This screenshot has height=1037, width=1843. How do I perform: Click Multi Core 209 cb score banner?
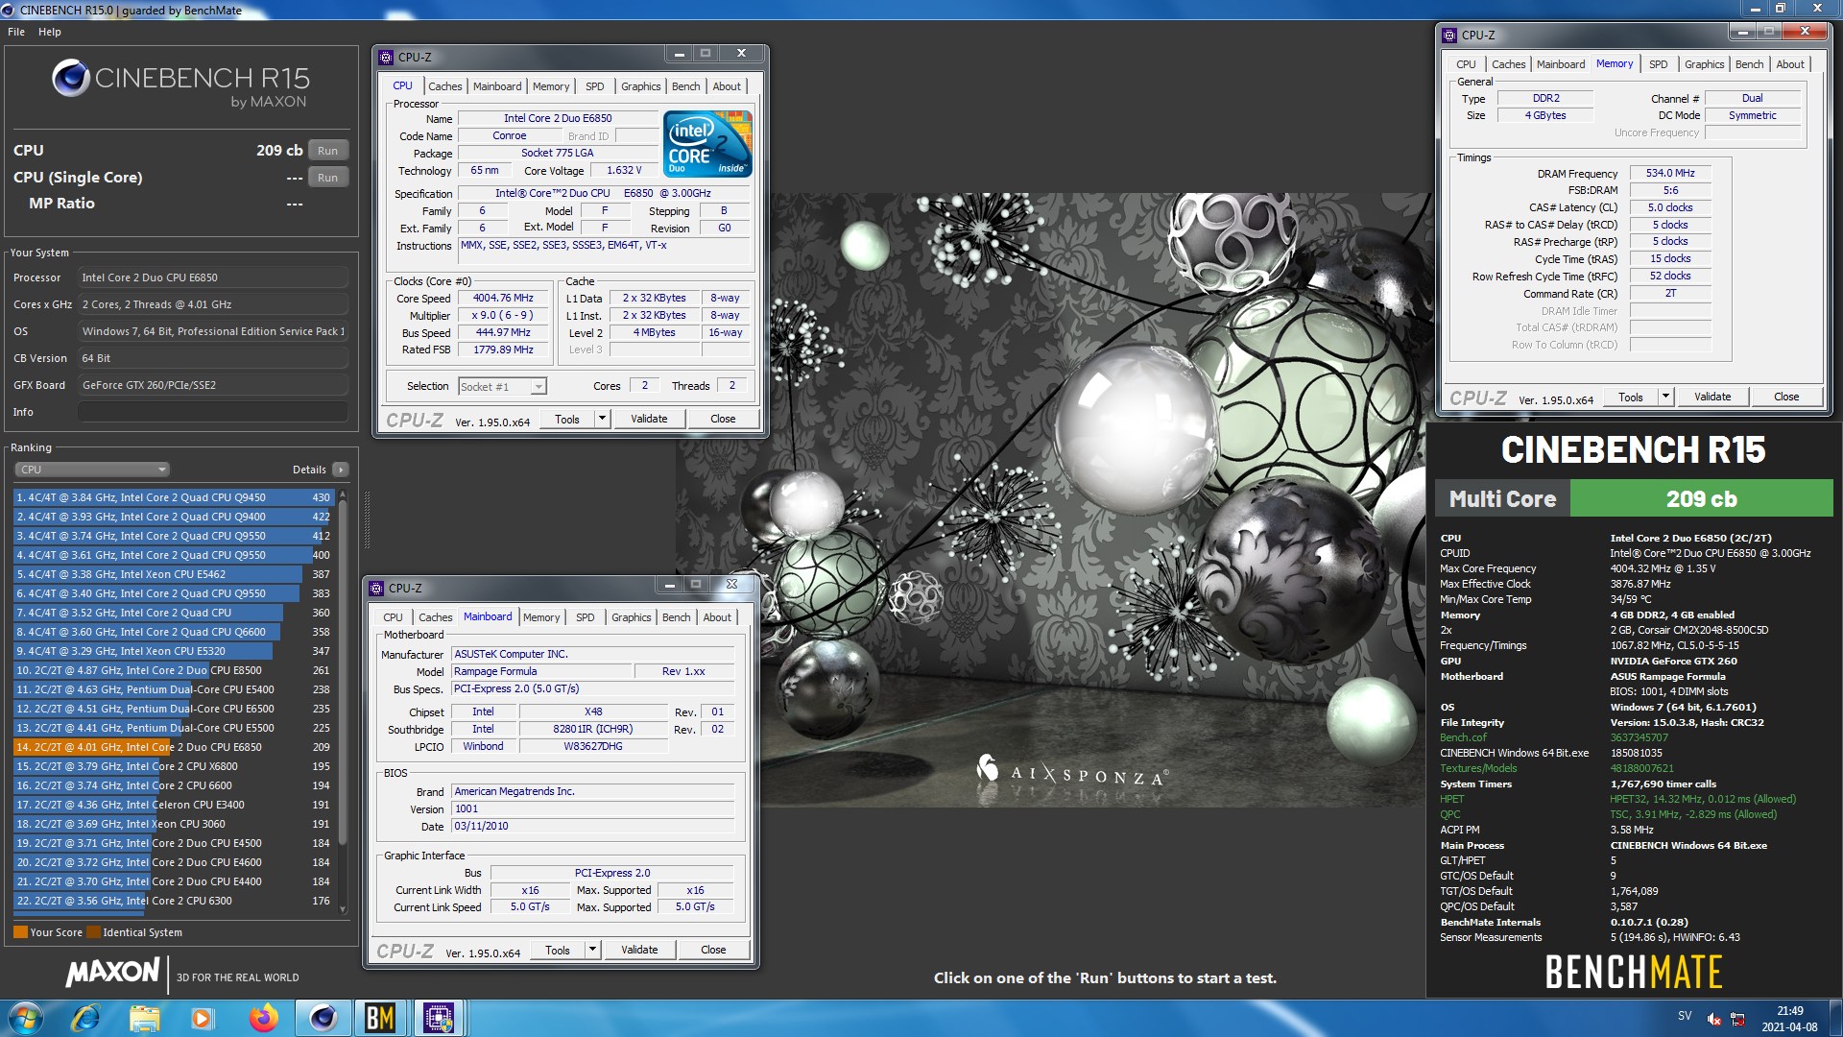click(x=1634, y=498)
